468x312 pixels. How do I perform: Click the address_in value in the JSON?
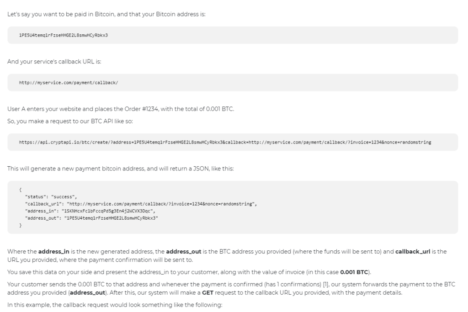pos(108,211)
